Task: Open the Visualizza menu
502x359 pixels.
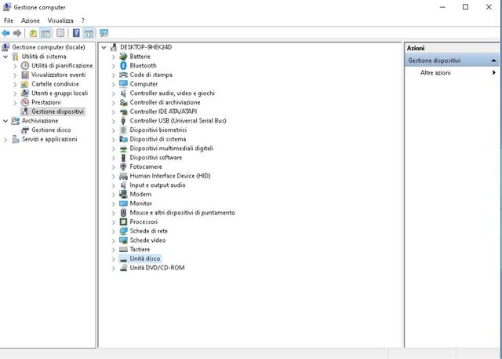Action: 60,20
